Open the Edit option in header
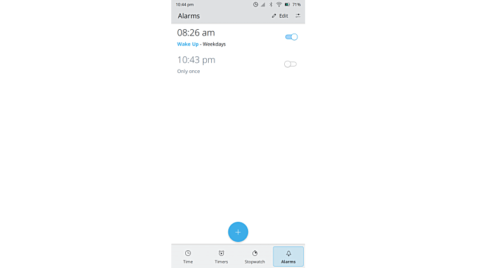Screen dimensions: 477x268 pos(280,16)
